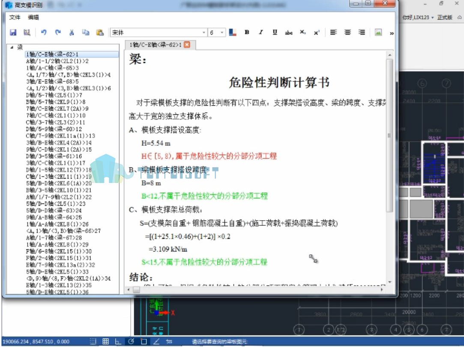464x347 pixels.
Task: Toggle strikethrough abc formatting
Action: coord(289,33)
